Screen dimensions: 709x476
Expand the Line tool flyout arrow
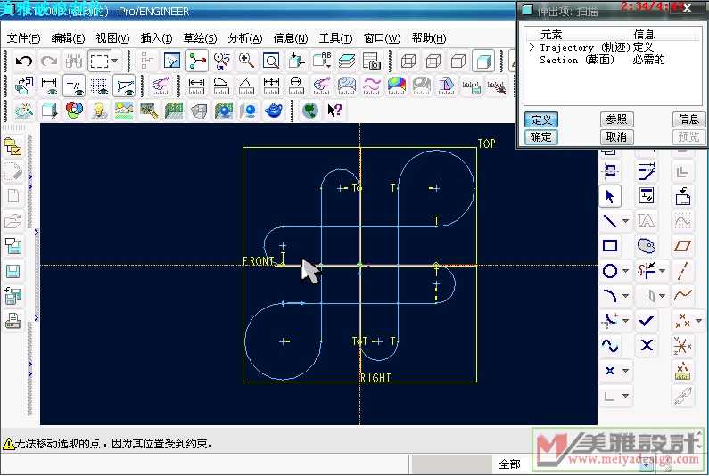click(625, 221)
